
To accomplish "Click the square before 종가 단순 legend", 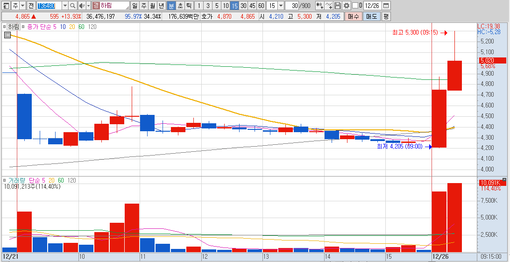I will (x=23, y=27).
